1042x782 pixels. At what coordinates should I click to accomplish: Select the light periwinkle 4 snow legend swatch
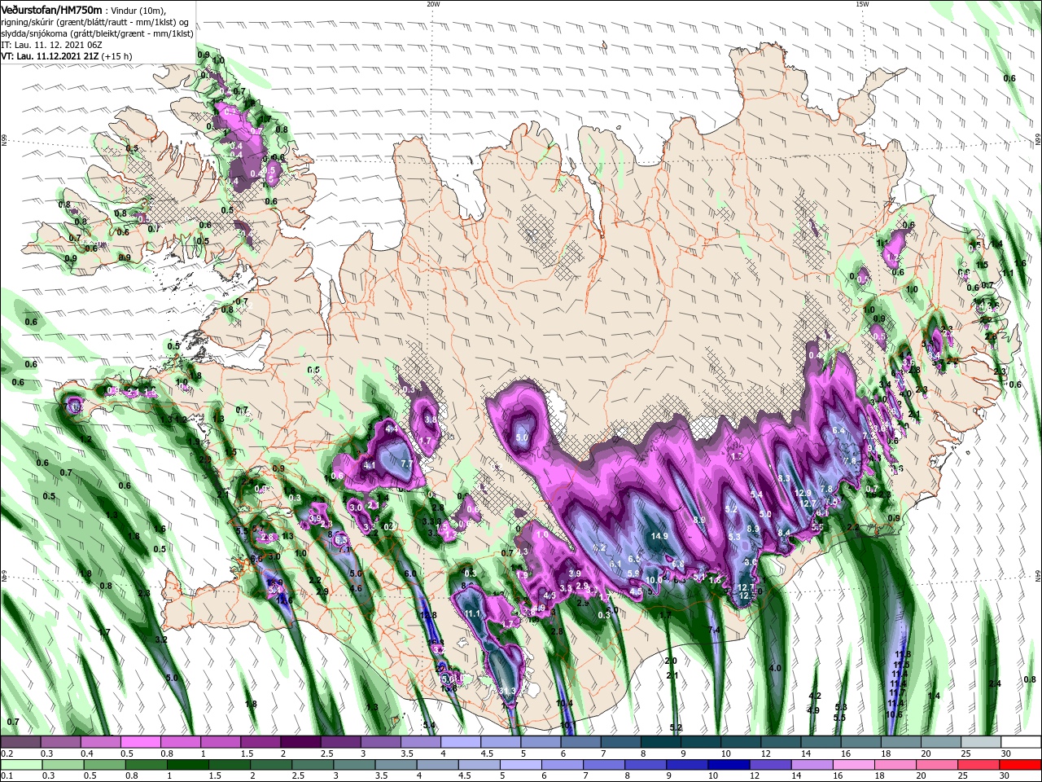click(461, 742)
